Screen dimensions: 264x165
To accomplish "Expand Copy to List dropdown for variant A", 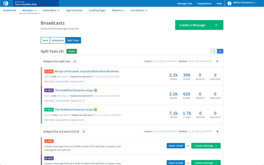I will 77,82.
